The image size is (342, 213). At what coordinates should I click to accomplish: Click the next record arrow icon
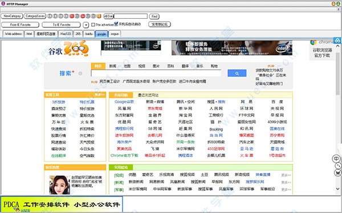[x=60, y=16]
